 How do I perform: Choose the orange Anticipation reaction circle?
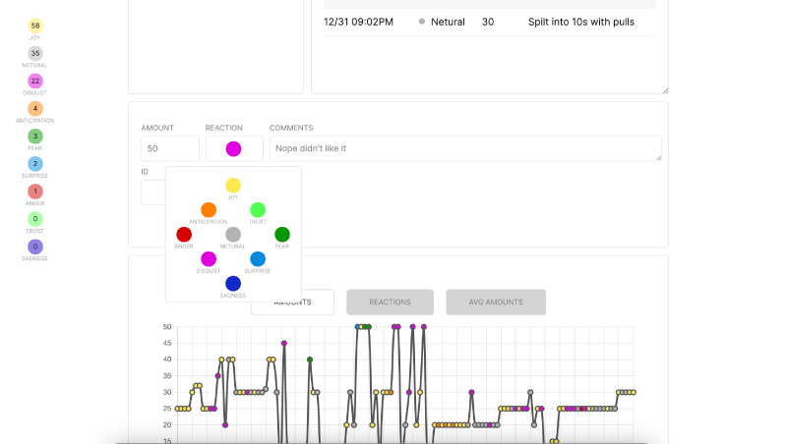coord(209,210)
